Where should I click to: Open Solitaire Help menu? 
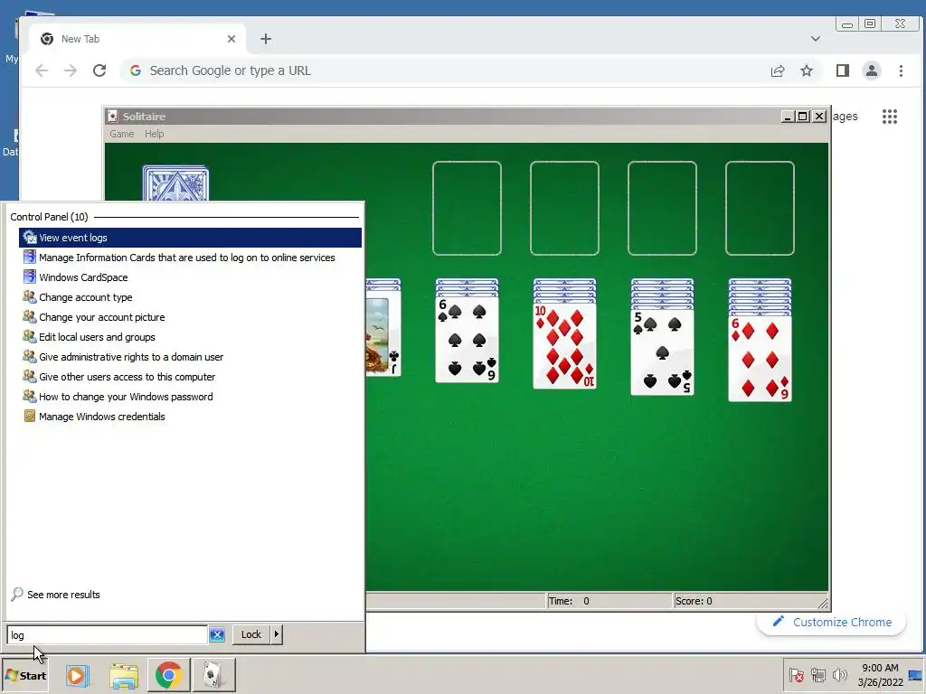(154, 134)
